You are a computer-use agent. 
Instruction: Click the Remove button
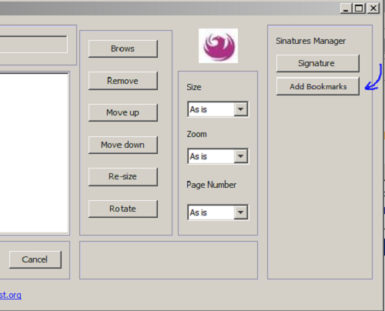123,81
